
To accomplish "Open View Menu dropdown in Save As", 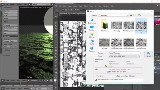I will point(139,15).
